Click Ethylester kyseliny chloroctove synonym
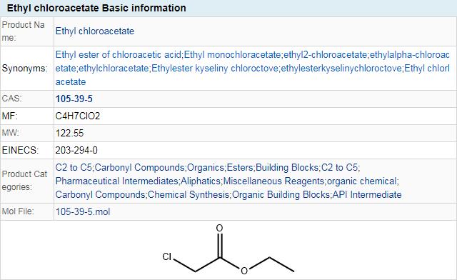457x280 pixels. point(215,69)
